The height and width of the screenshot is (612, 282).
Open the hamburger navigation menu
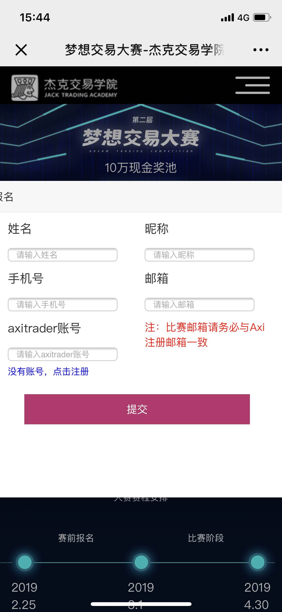(x=252, y=85)
